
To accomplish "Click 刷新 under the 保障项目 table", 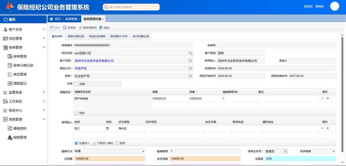I will click(80, 113).
